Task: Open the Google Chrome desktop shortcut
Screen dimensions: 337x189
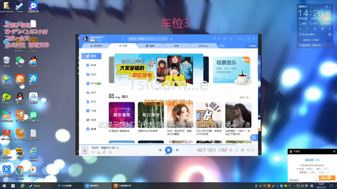Action: 20,173
